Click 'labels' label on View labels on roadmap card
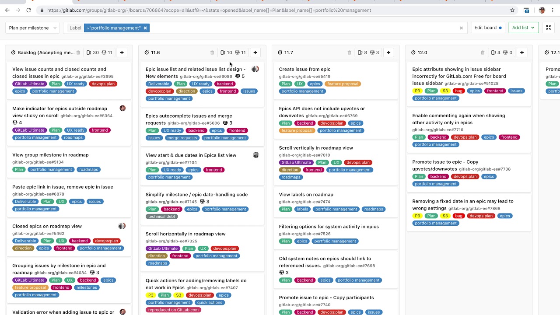 coord(303,209)
